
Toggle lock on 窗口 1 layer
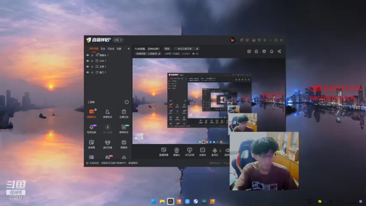(x=92, y=72)
